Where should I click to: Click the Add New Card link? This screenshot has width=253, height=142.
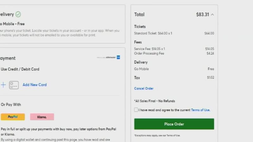34,85
